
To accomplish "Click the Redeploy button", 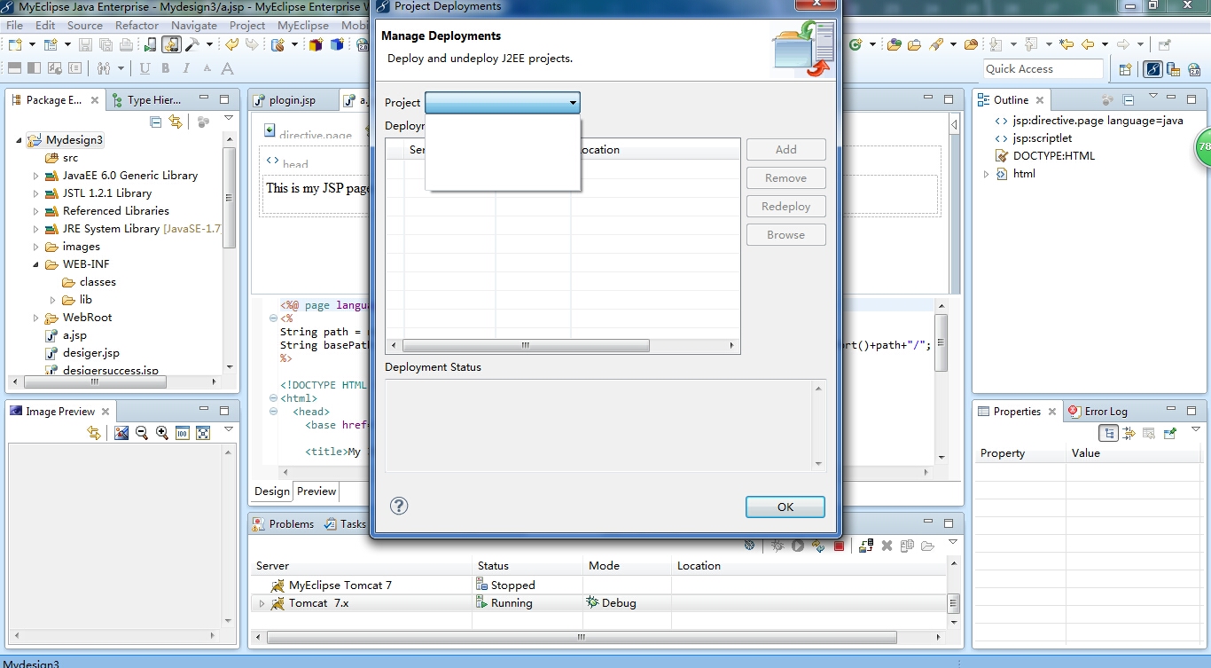I will [x=786, y=207].
